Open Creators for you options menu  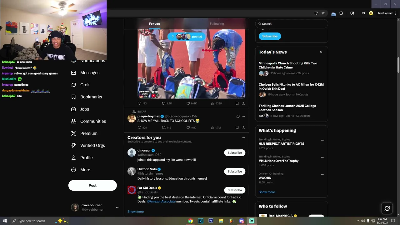pos(243,137)
